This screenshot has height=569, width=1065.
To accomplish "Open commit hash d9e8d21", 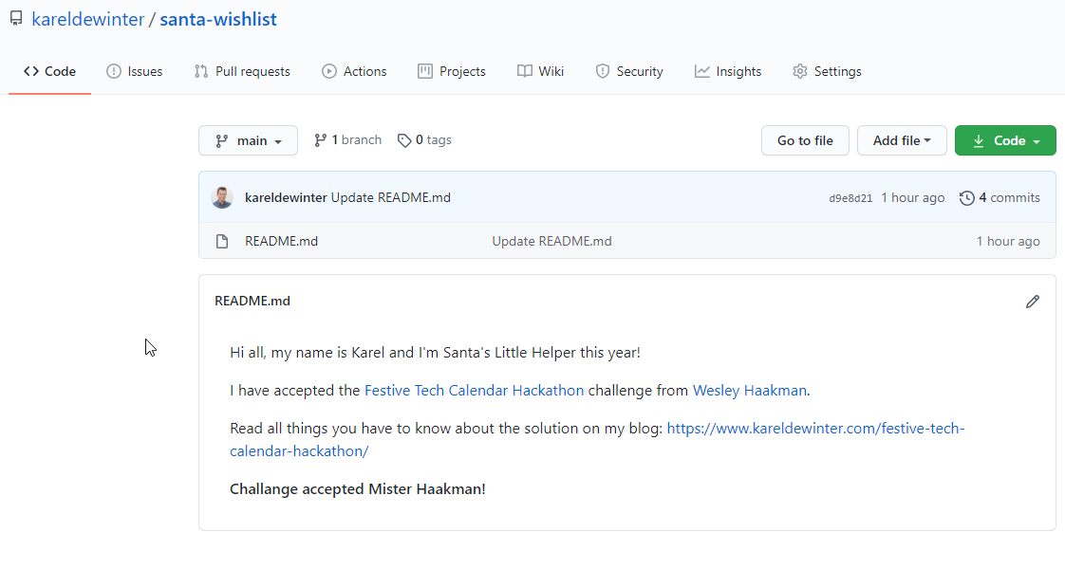I will point(850,198).
